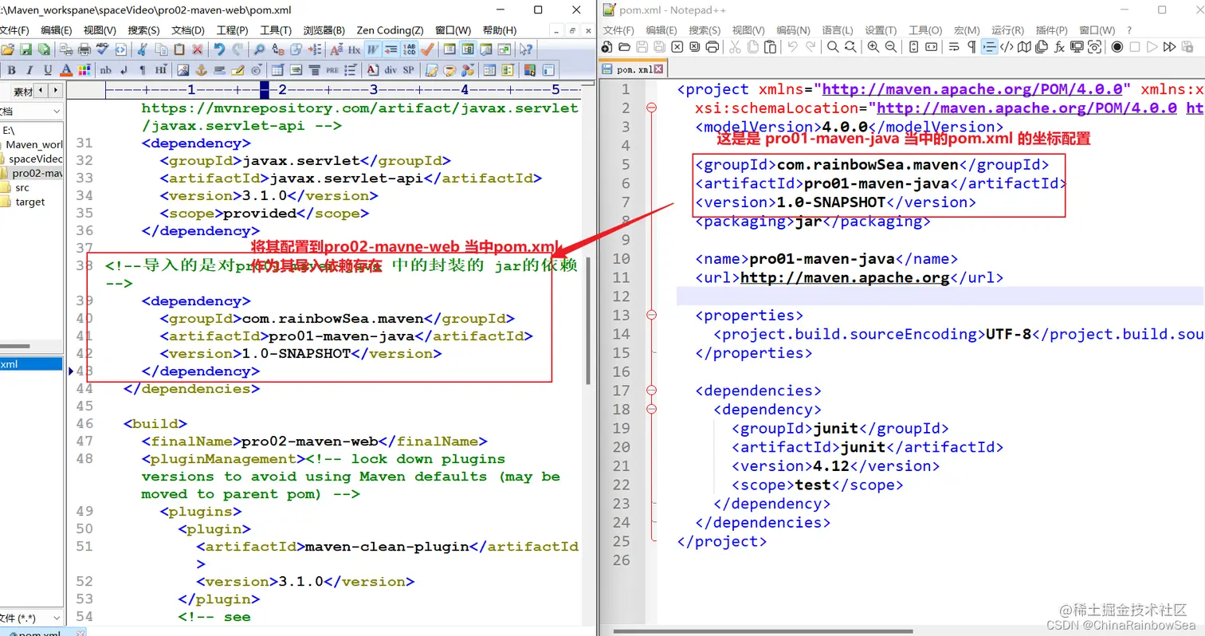
Task: Click Start Recording macro button in Notepad++
Action: [1117, 46]
